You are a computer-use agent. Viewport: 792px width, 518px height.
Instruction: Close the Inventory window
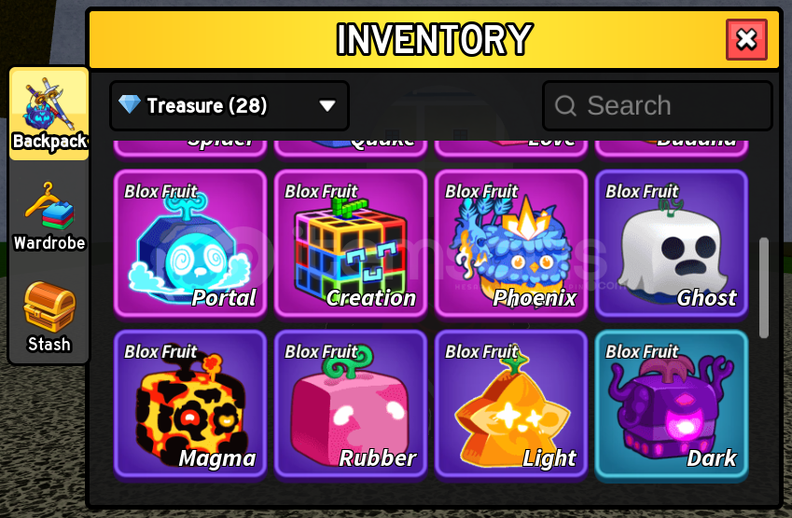[x=746, y=39]
